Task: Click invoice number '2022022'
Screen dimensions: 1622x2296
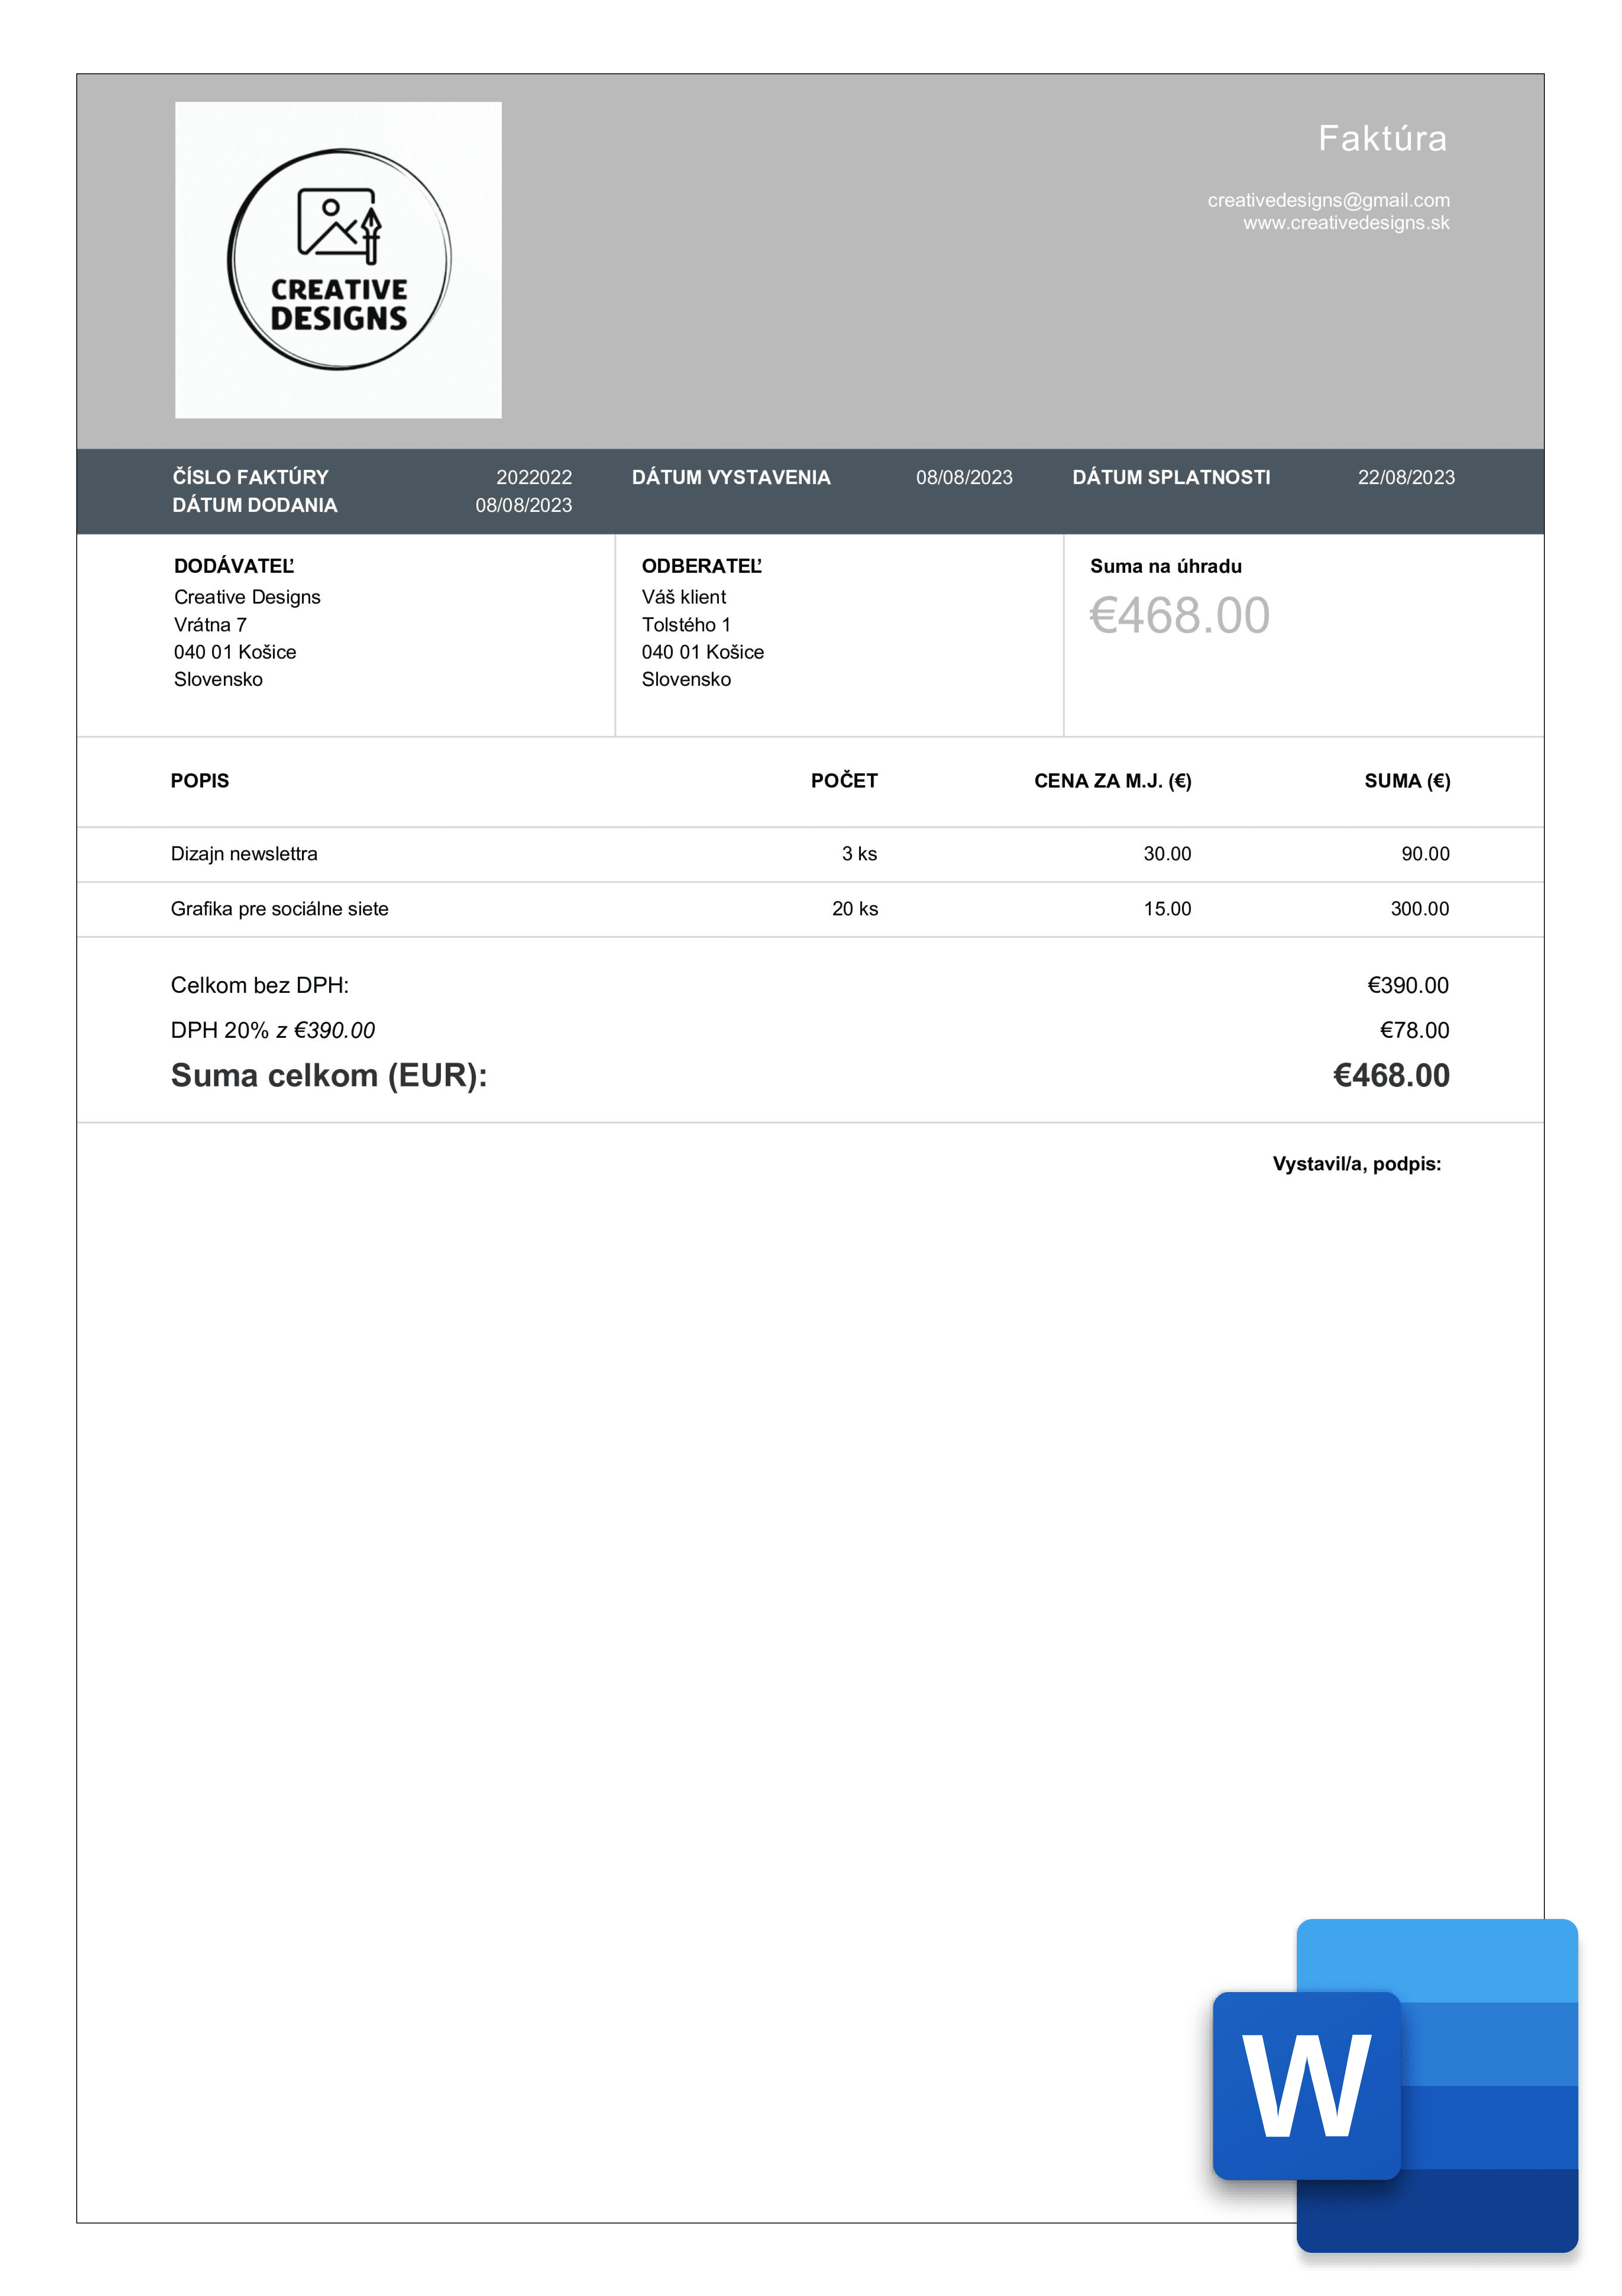Action: pyautogui.click(x=534, y=478)
